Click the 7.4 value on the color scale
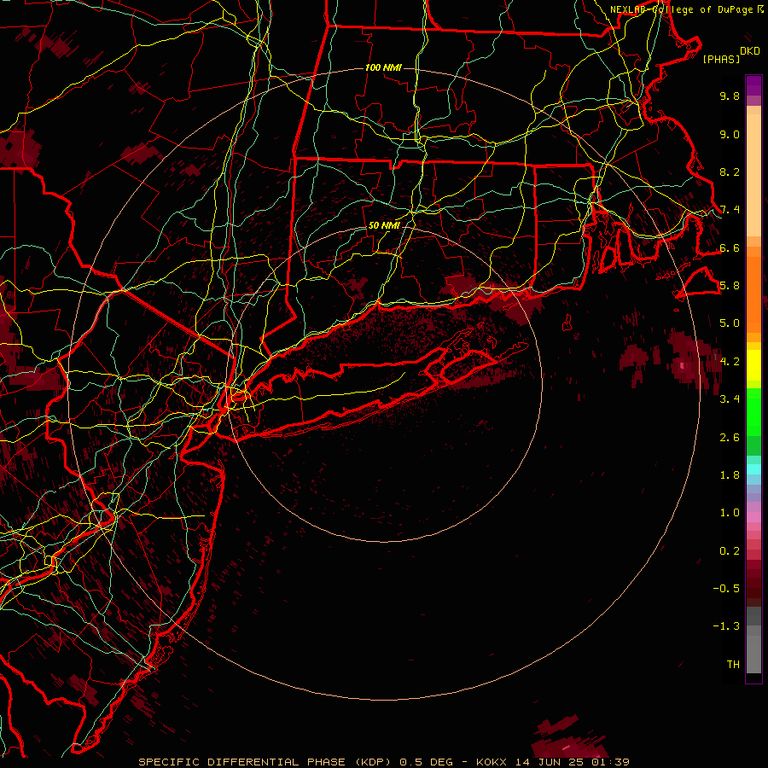 (730, 210)
